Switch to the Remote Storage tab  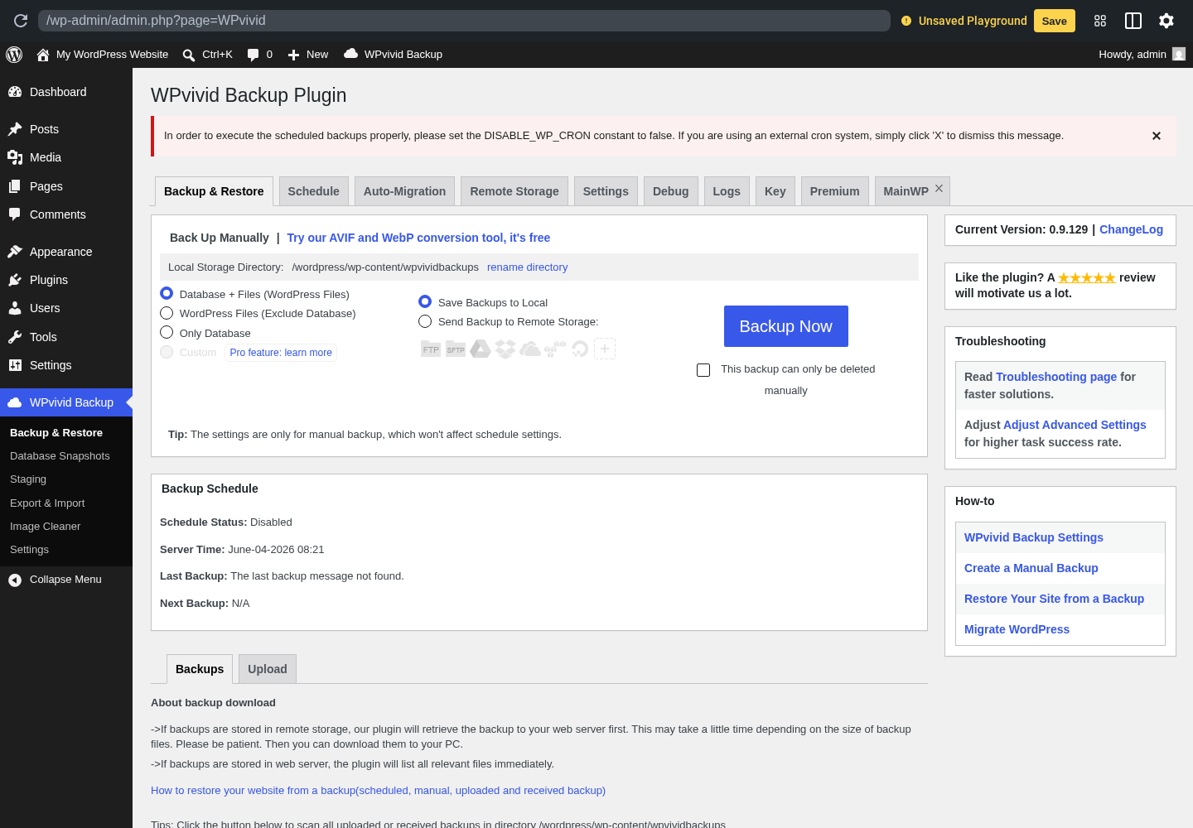(x=514, y=191)
